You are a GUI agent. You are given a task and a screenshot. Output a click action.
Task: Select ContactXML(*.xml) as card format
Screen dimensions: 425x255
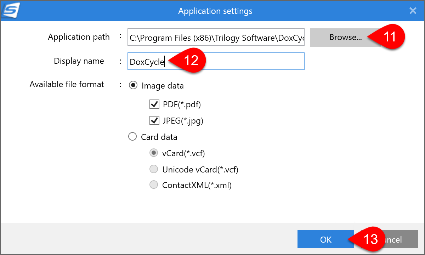pyautogui.click(x=153, y=185)
